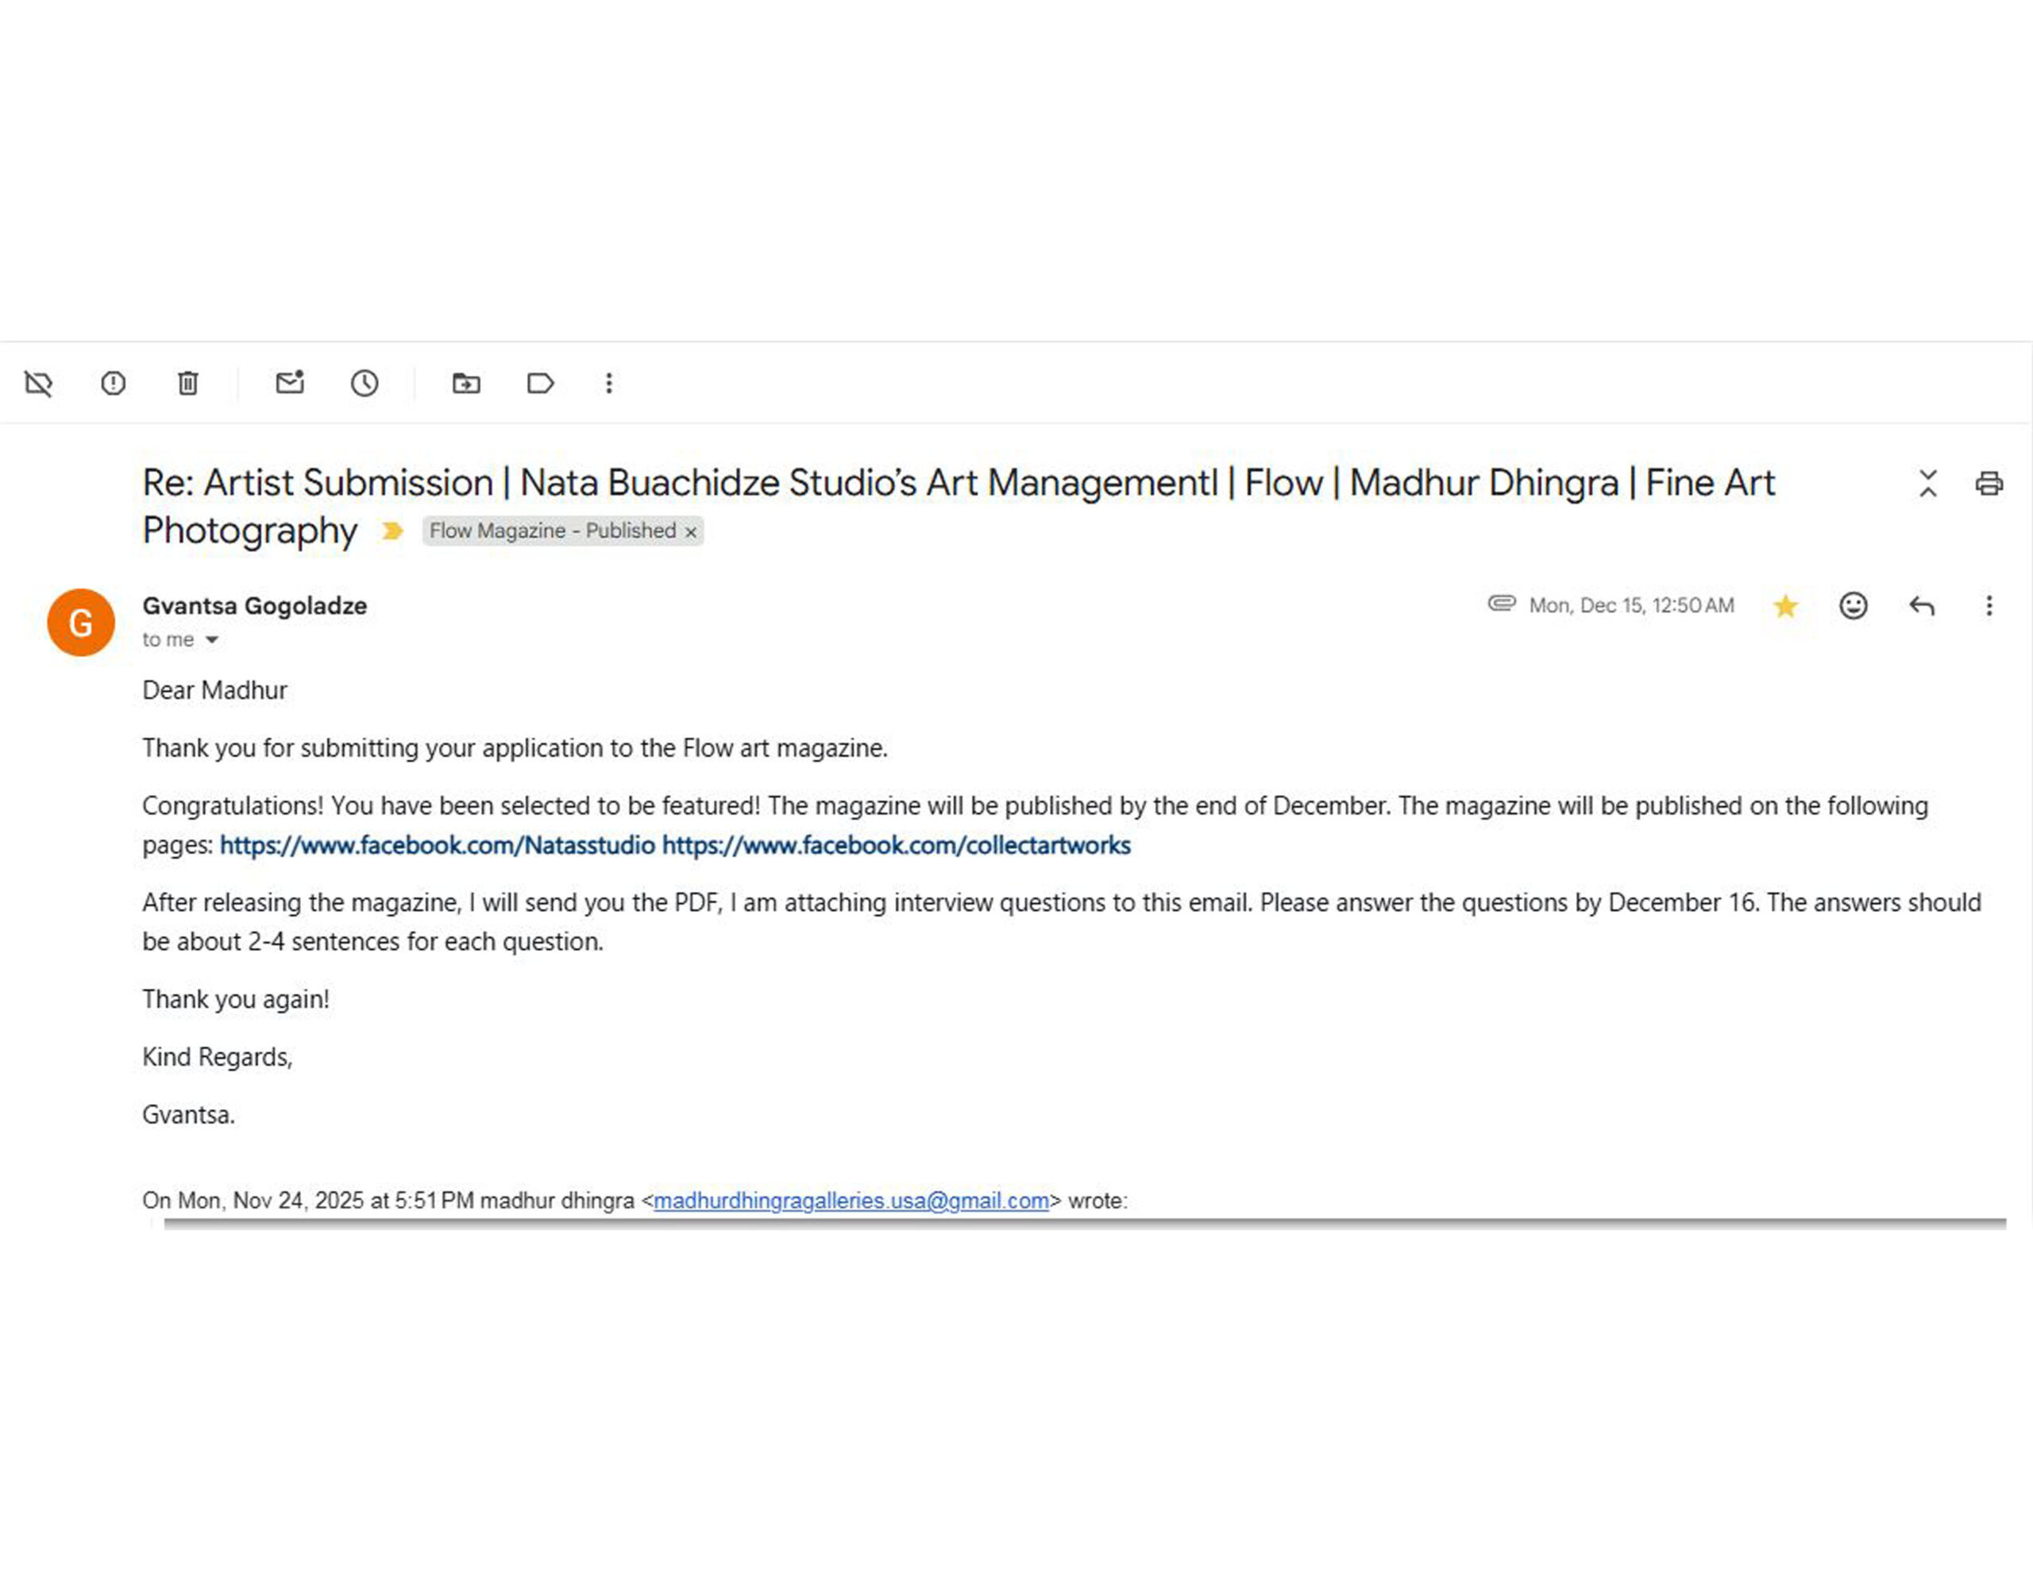
Task: Collapse all messages using arrows icon
Action: 1928,484
